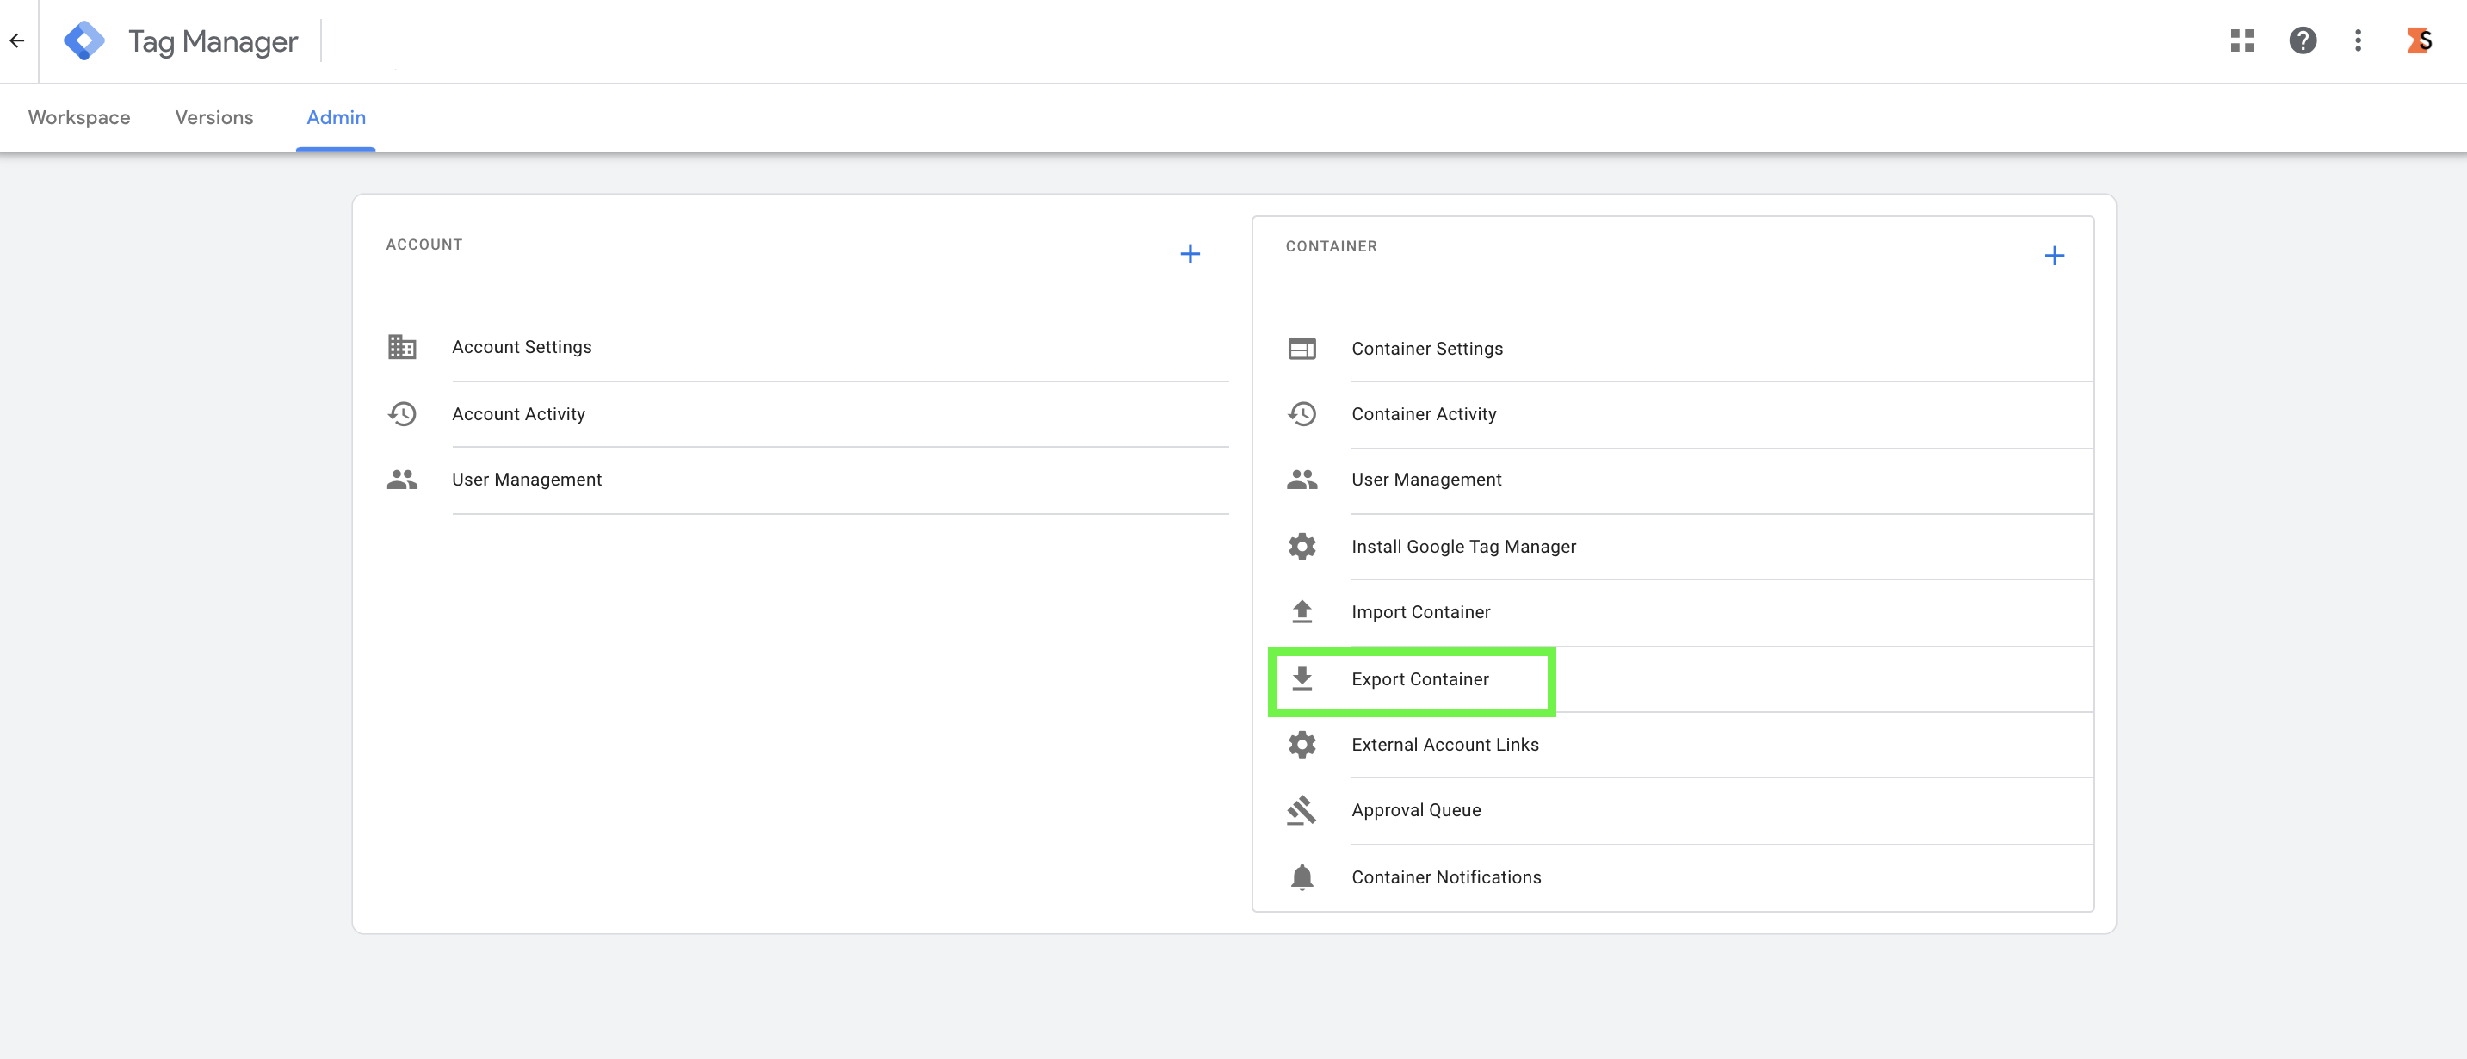The height and width of the screenshot is (1059, 2467).
Task: Click your profile avatar in the top right
Action: click(x=2420, y=40)
